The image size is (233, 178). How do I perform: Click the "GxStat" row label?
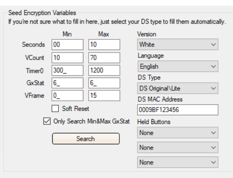coord(35,83)
